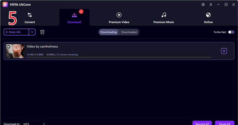Click the Pause All button
This screenshot has height=125, width=238.
tap(225, 123)
